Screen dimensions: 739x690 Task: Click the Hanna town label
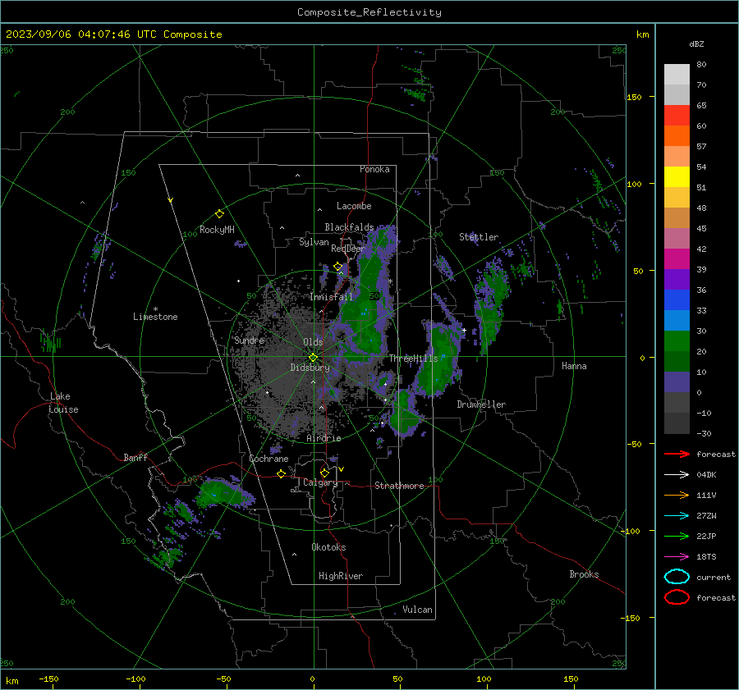[574, 366]
